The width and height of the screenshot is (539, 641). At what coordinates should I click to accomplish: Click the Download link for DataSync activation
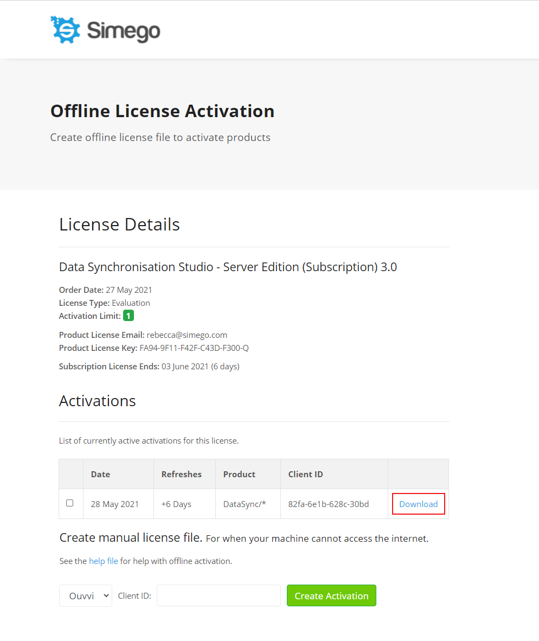[x=419, y=504]
